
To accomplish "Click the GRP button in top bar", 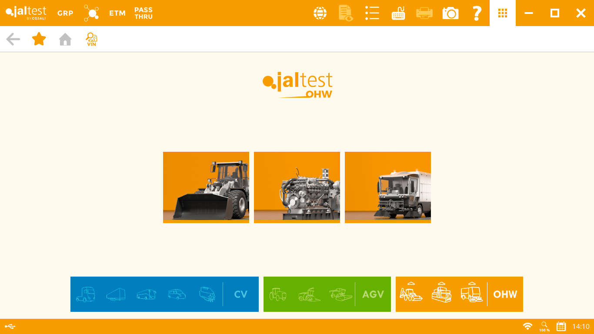I will click(x=65, y=13).
